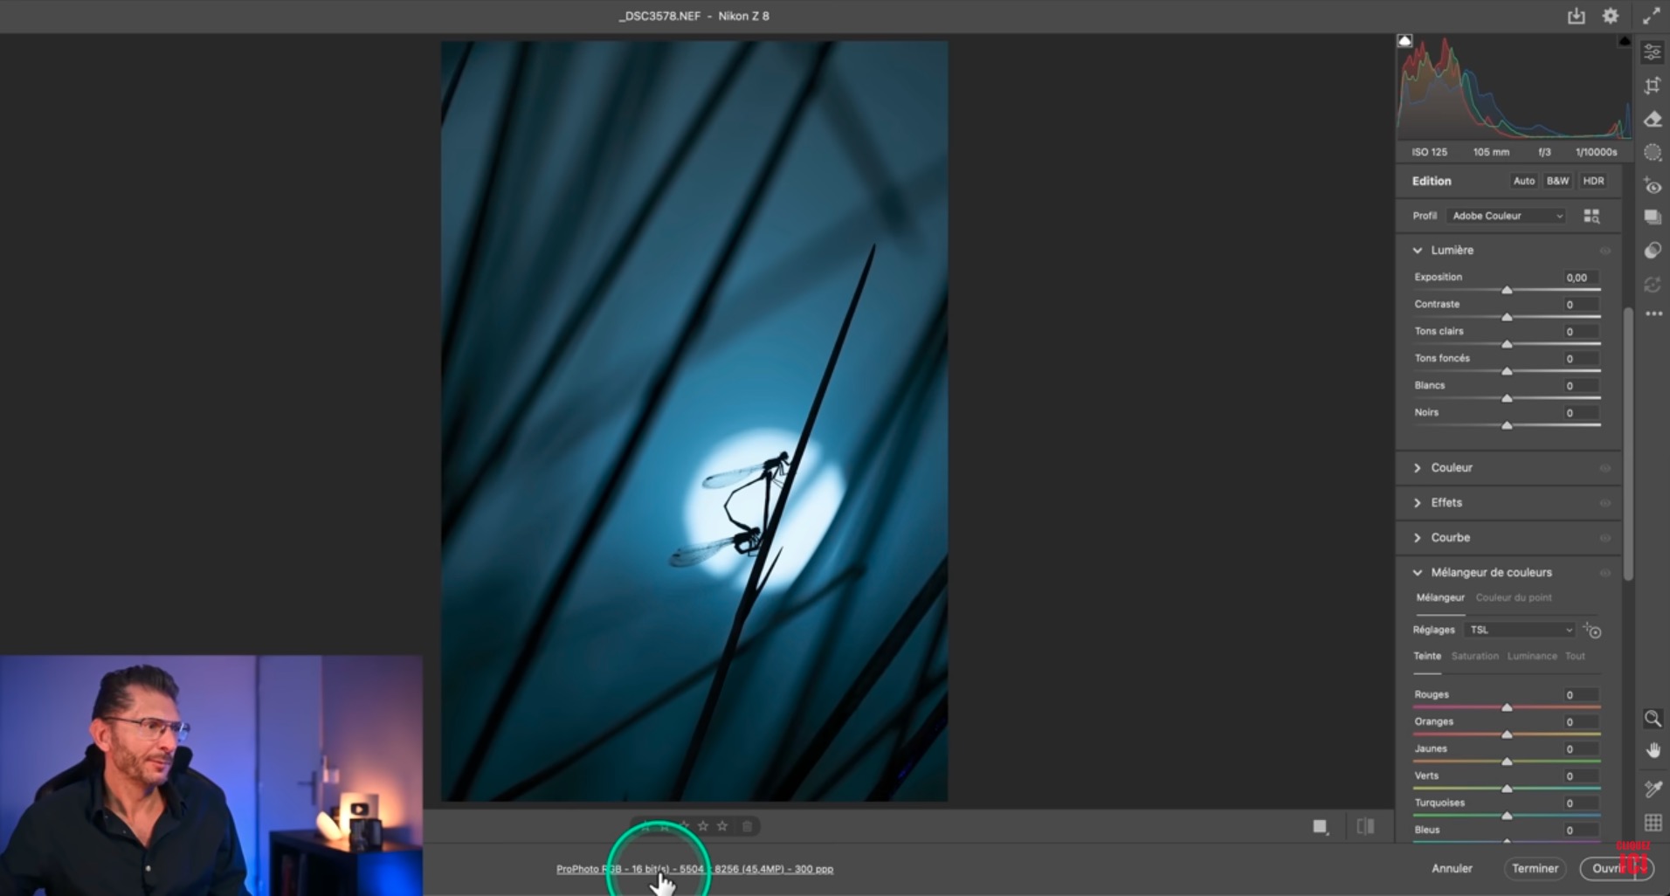This screenshot has width=1670, height=896.
Task: Toggle the grid overlay icon
Action: point(1652,823)
